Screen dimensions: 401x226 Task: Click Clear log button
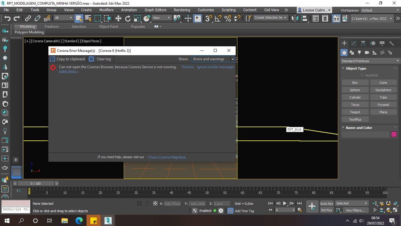(x=101, y=59)
